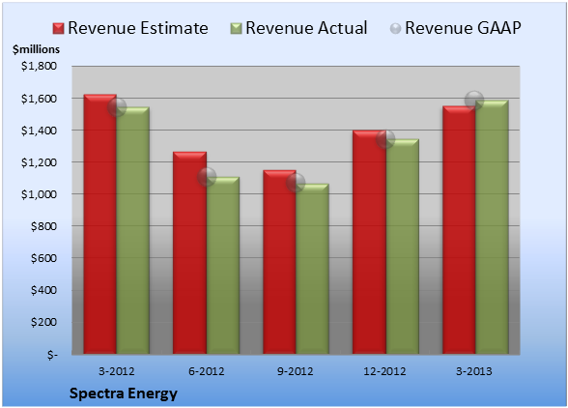Click the 12-2012 quarter label

coord(384,371)
